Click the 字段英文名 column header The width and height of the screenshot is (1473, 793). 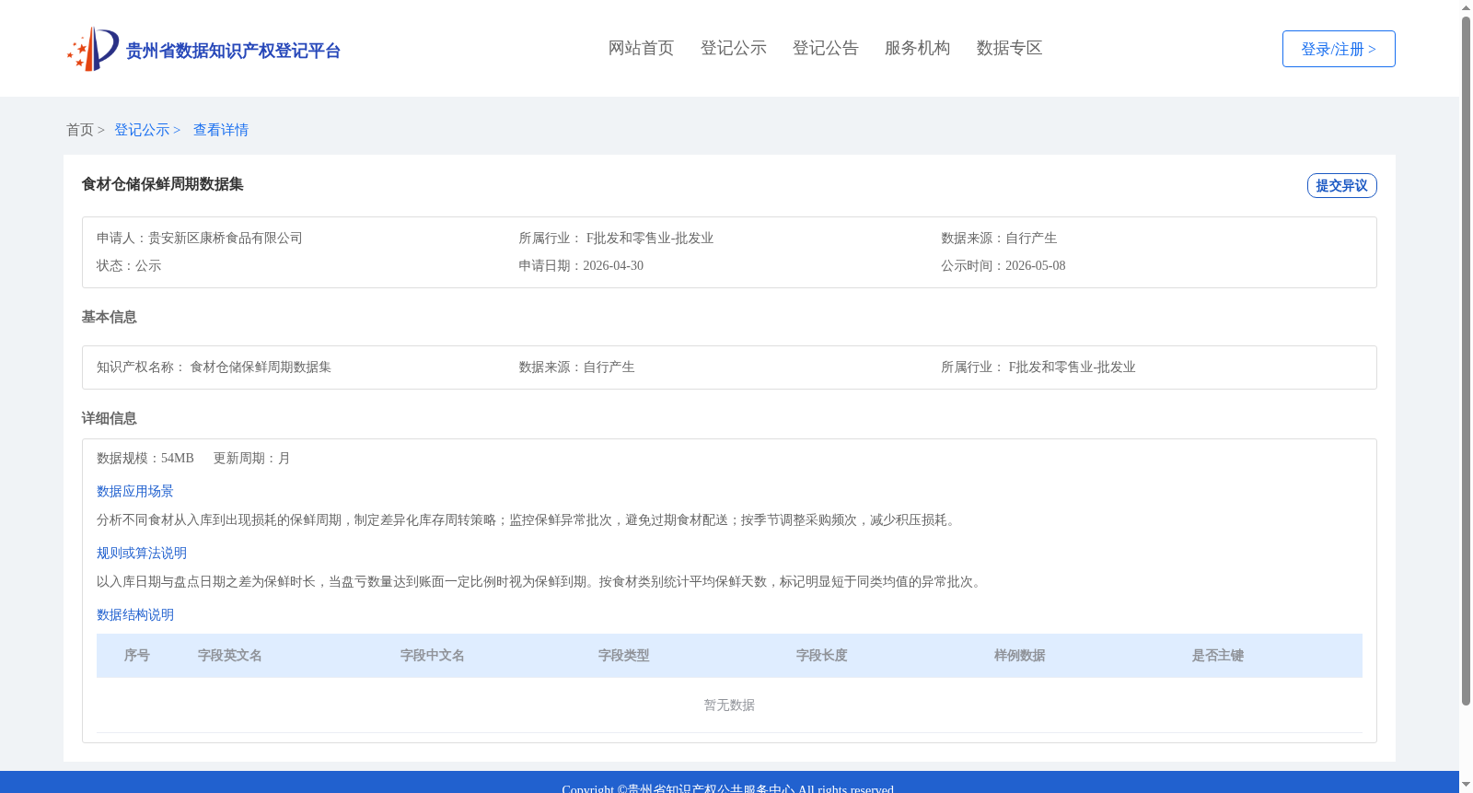pos(230,656)
